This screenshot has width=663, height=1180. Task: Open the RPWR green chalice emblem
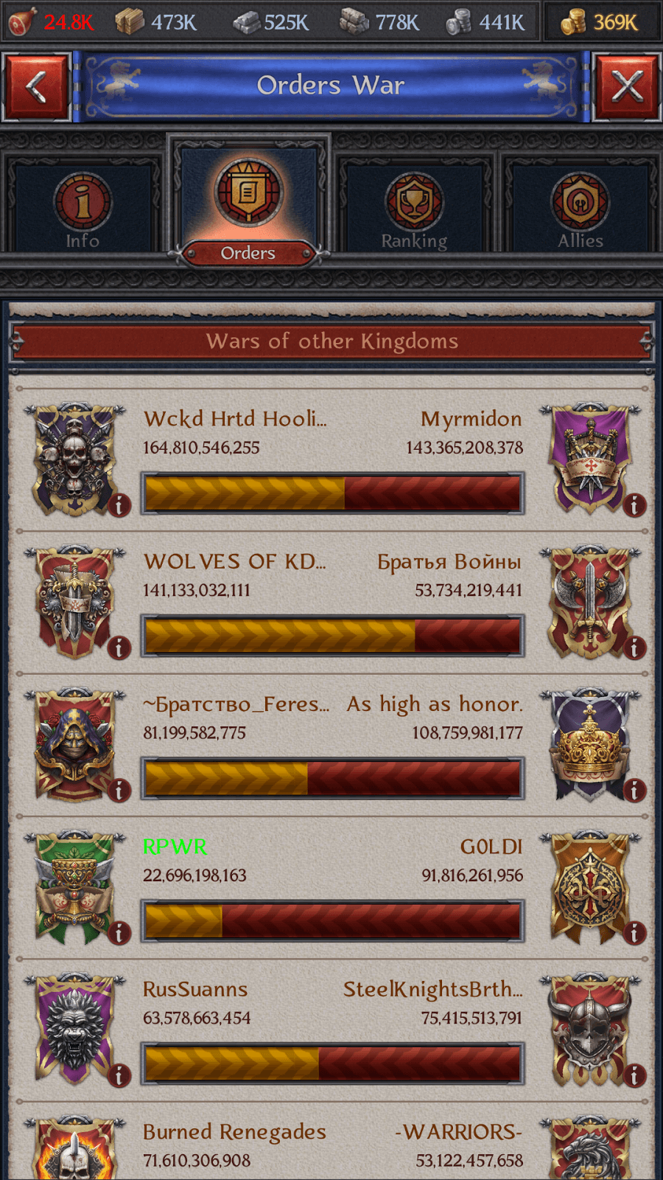click(74, 887)
